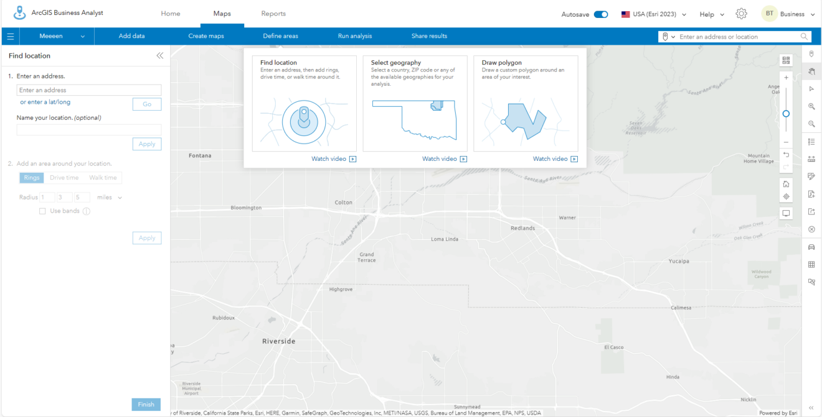Expand the right toolbar with chevrons
Image resolution: width=822 pixels, height=417 pixels.
[811, 408]
